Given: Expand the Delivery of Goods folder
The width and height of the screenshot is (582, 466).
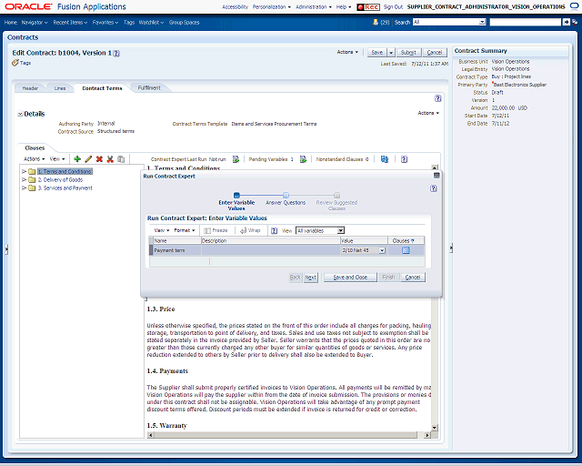Looking at the screenshot, I should 25,180.
